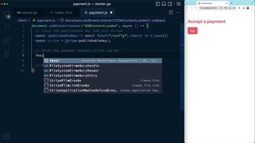Click line number 3 in gutter
The image size is (255, 143).
pyautogui.click(x=23, y=36)
